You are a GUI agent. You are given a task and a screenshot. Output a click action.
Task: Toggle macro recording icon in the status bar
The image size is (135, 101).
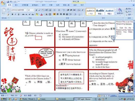[40, 95]
